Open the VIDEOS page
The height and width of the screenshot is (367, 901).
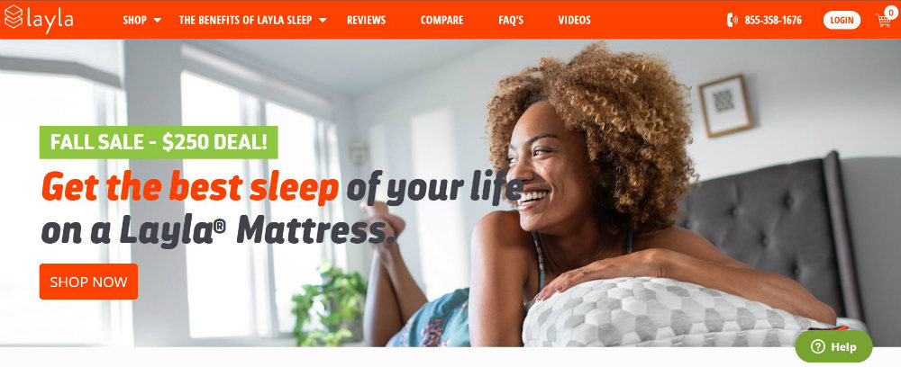point(574,20)
